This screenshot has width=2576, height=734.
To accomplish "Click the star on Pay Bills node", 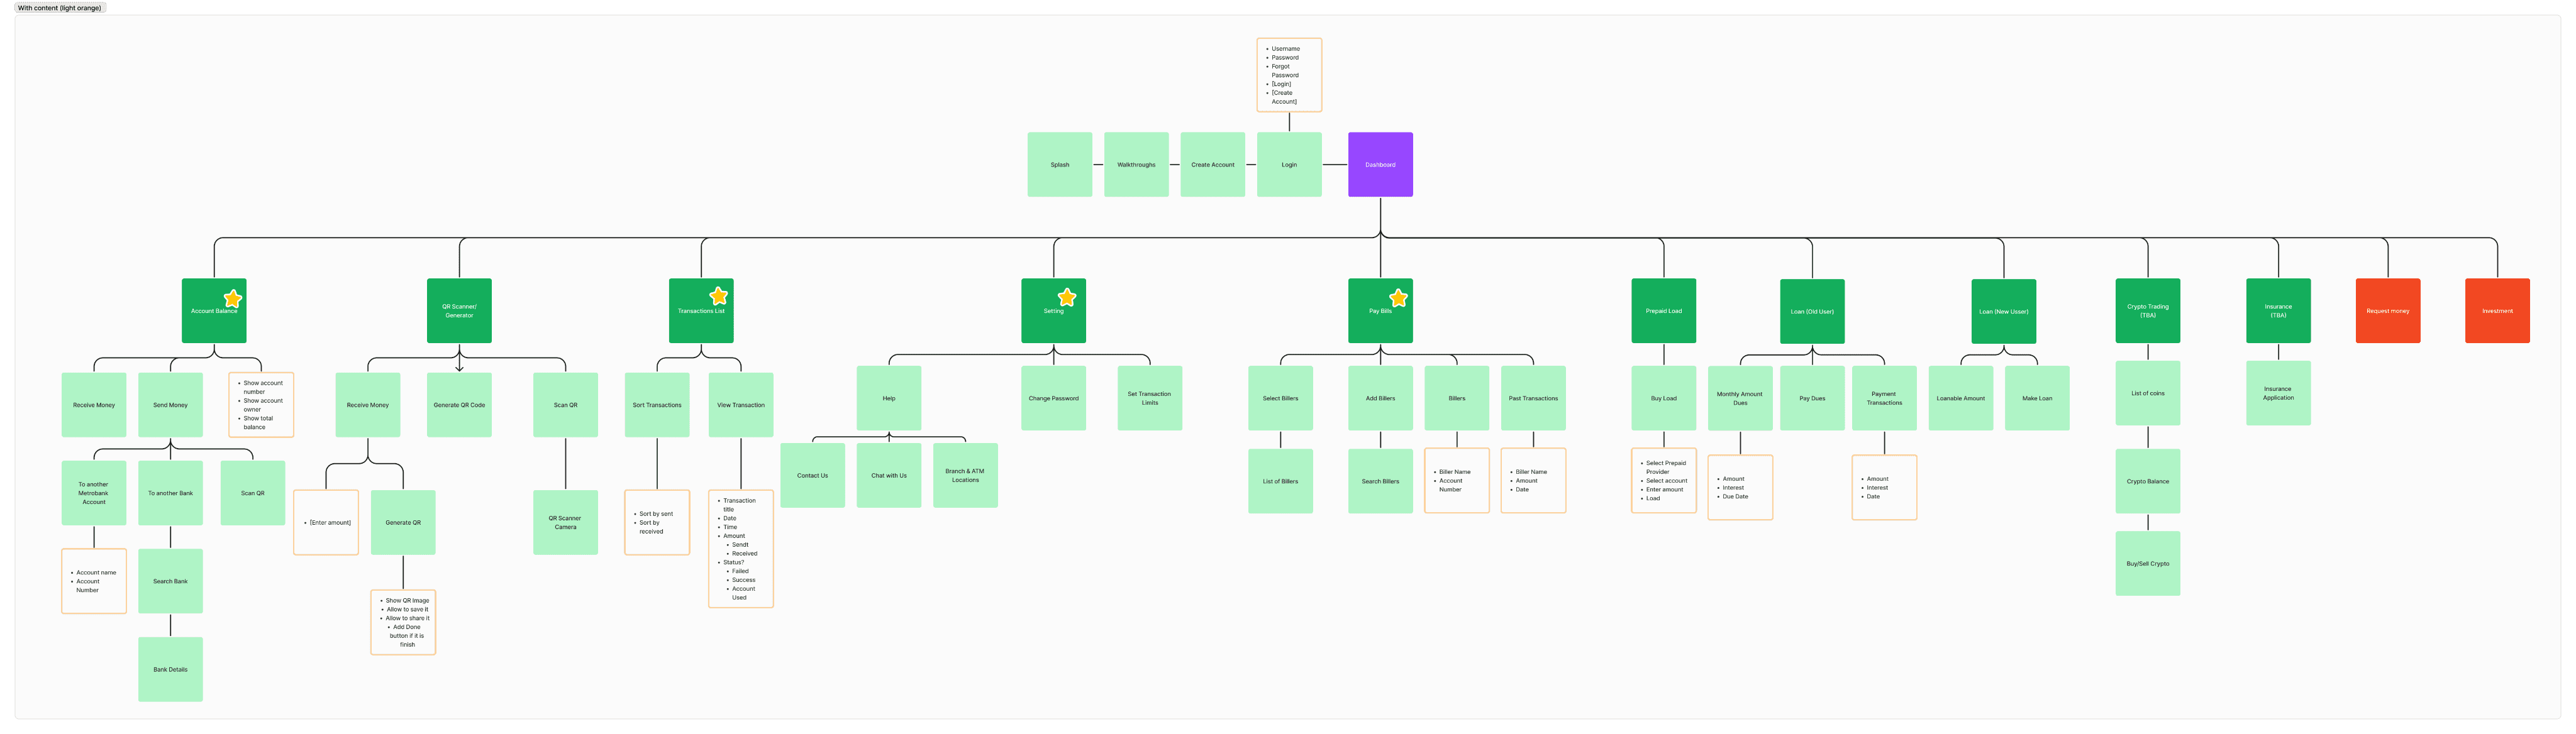I will (1398, 298).
